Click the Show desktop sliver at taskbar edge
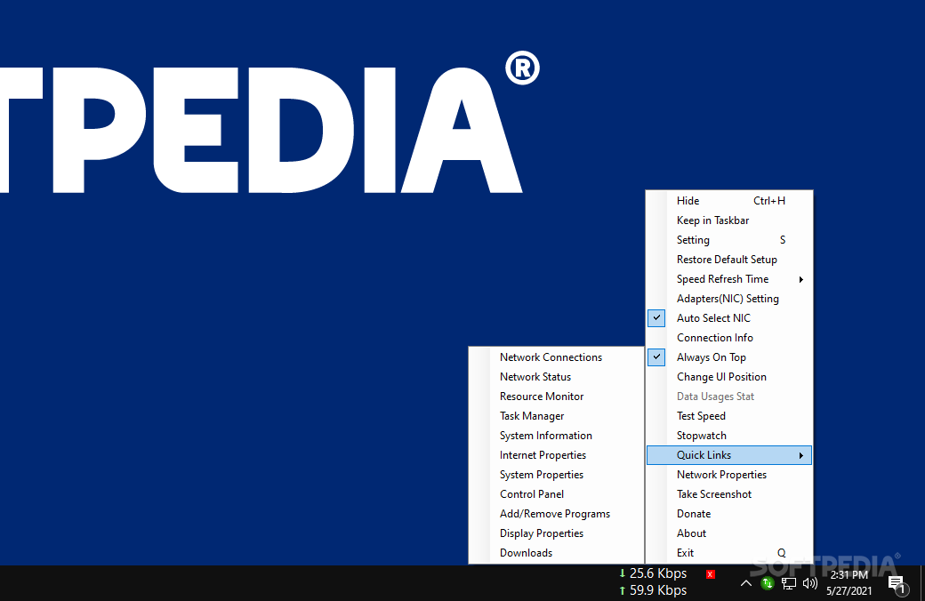This screenshot has height=601, width=925. coord(922,583)
